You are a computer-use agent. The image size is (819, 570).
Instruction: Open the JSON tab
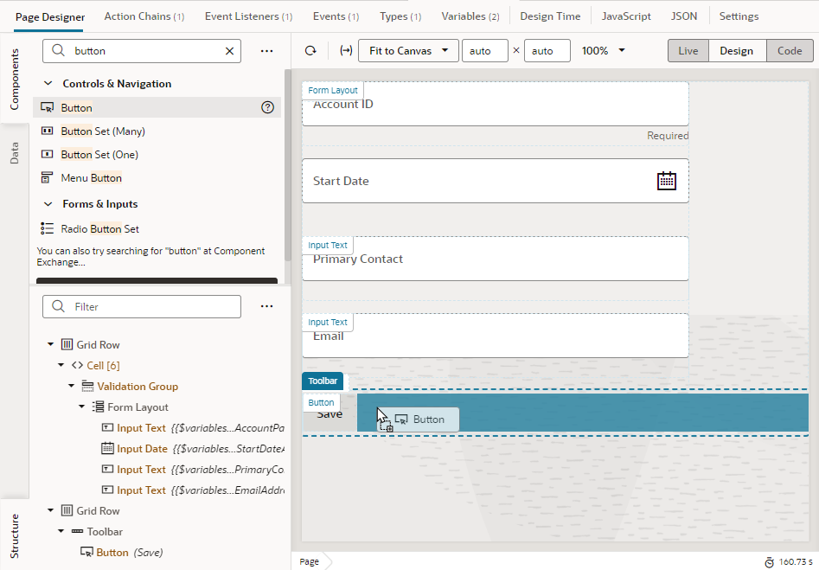[684, 16]
